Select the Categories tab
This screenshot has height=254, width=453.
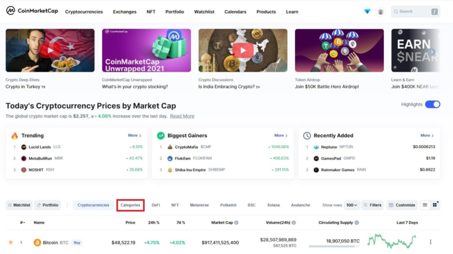coord(130,205)
